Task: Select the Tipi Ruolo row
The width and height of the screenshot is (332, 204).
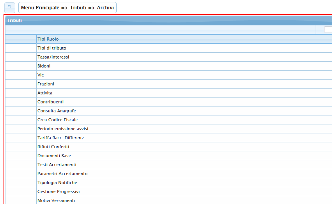Action: pyautogui.click(x=48, y=39)
